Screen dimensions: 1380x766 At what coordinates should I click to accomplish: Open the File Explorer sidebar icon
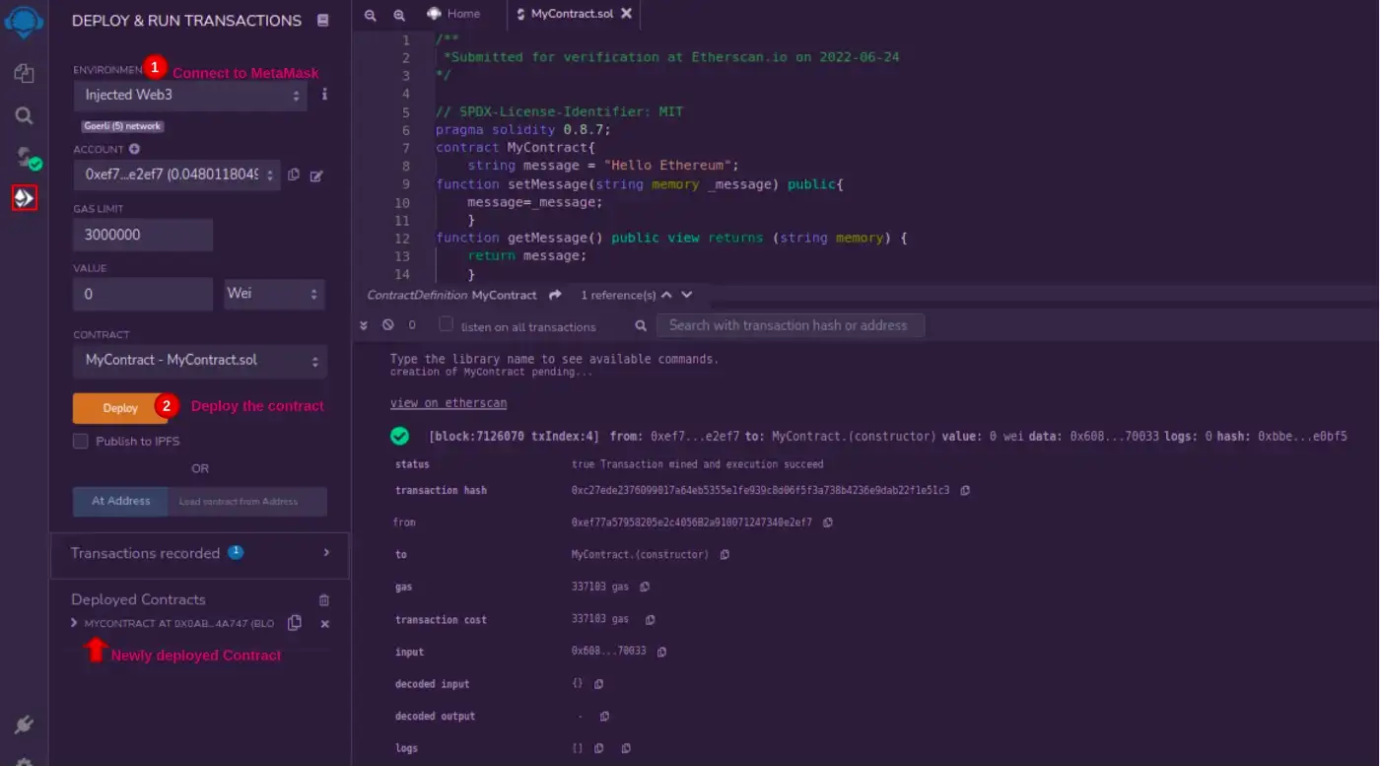(x=24, y=73)
